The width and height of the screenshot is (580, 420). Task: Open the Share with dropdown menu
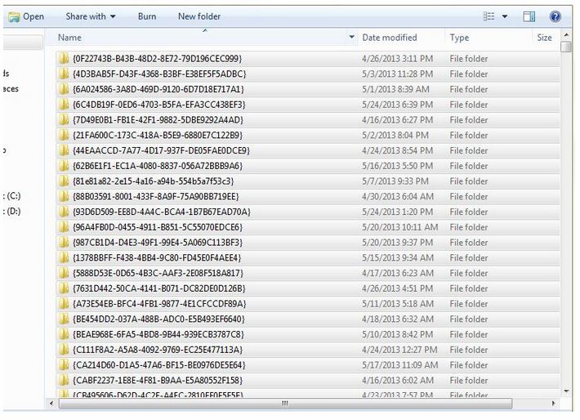(x=91, y=16)
